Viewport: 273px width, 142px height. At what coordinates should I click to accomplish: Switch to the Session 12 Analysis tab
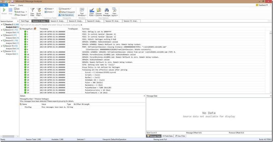coord(131,21)
